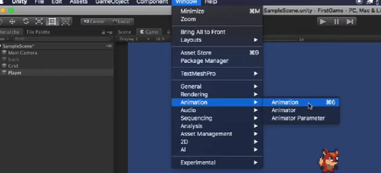Open SampleScene options menu icon
This screenshot has width=381, height=173.
(109, 46)
